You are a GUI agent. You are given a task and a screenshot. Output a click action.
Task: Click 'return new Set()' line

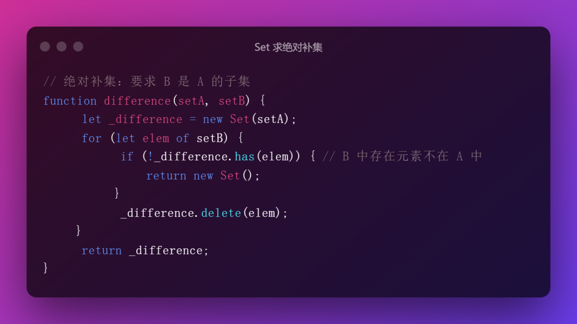point(203,176)
